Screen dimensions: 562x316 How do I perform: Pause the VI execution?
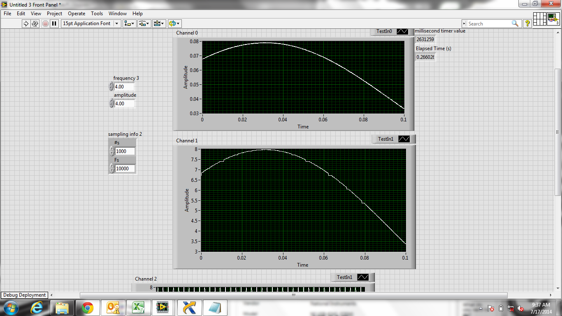pos(54,23)
